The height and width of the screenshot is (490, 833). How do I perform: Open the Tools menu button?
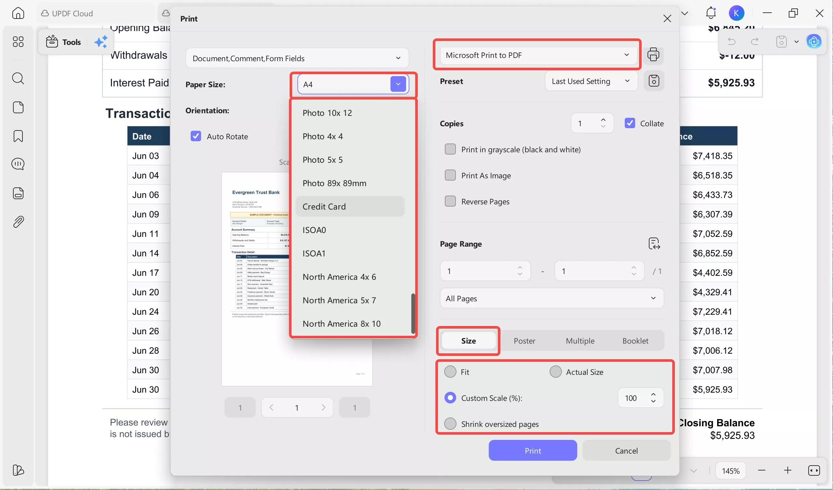tap(63, 42)
